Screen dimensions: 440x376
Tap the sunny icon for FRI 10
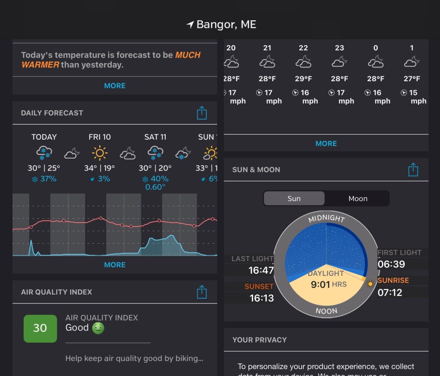[100, 153]
